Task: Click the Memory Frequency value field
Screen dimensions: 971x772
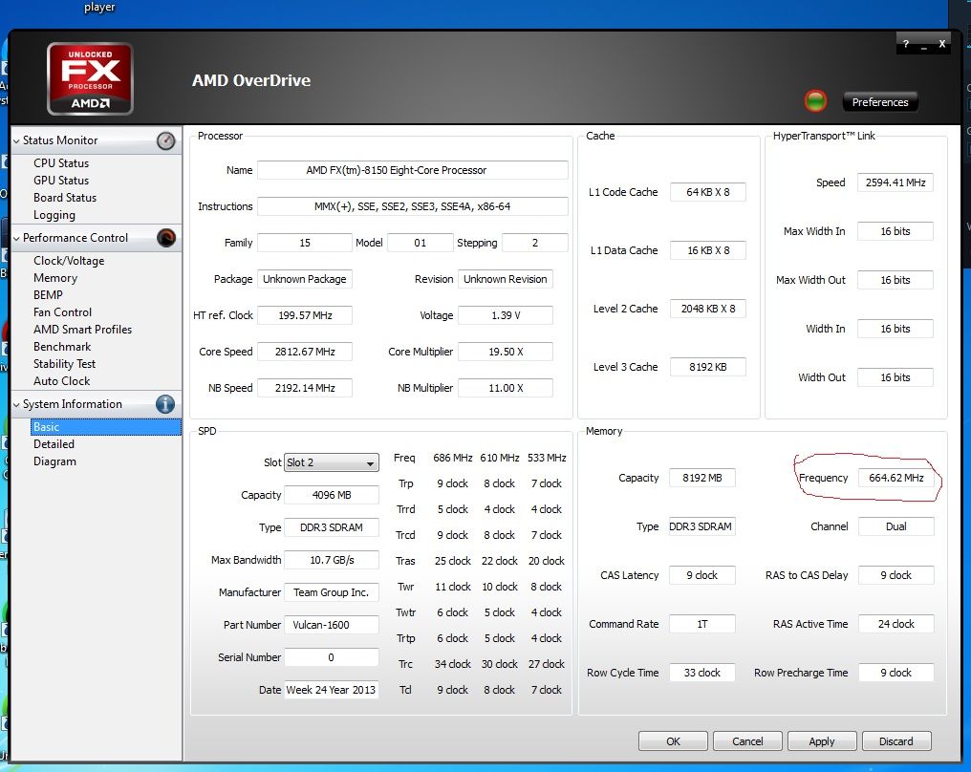Action: tap(896, 478)
